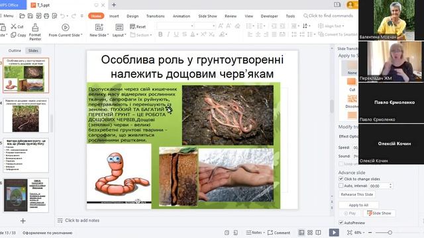Increase font size with the larger A
The width and height of the screenshot is (424, 238).
coord(221,26)
